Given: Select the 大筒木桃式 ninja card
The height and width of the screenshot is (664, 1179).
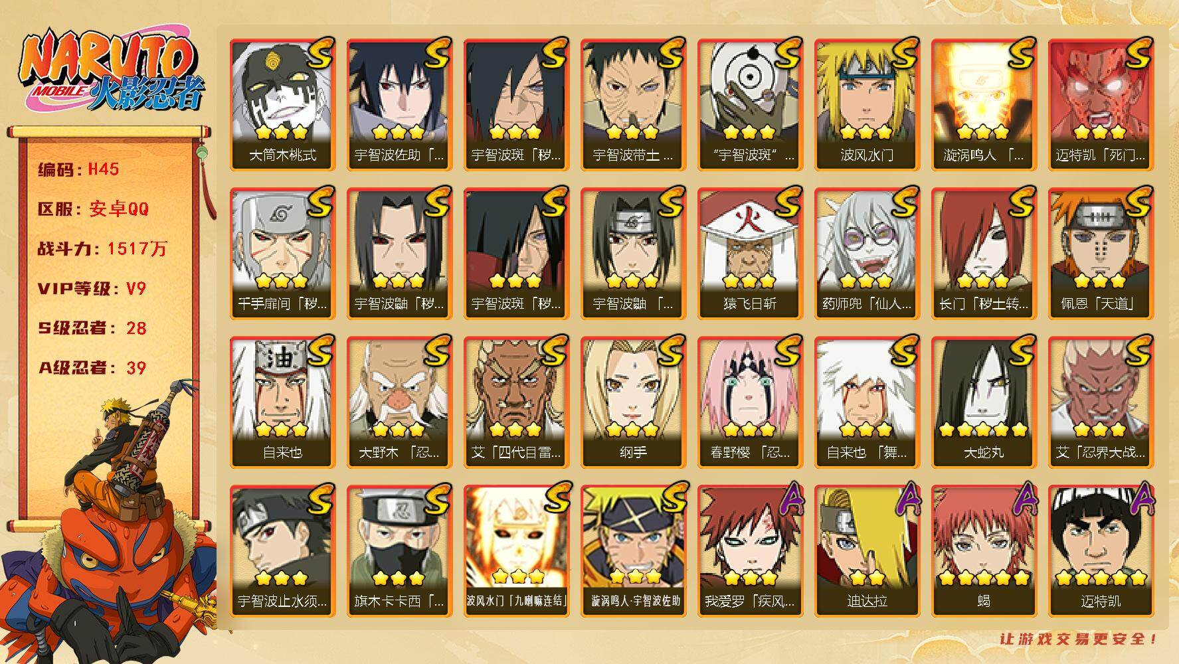Looking at the screenshot, I should [282, 104].
